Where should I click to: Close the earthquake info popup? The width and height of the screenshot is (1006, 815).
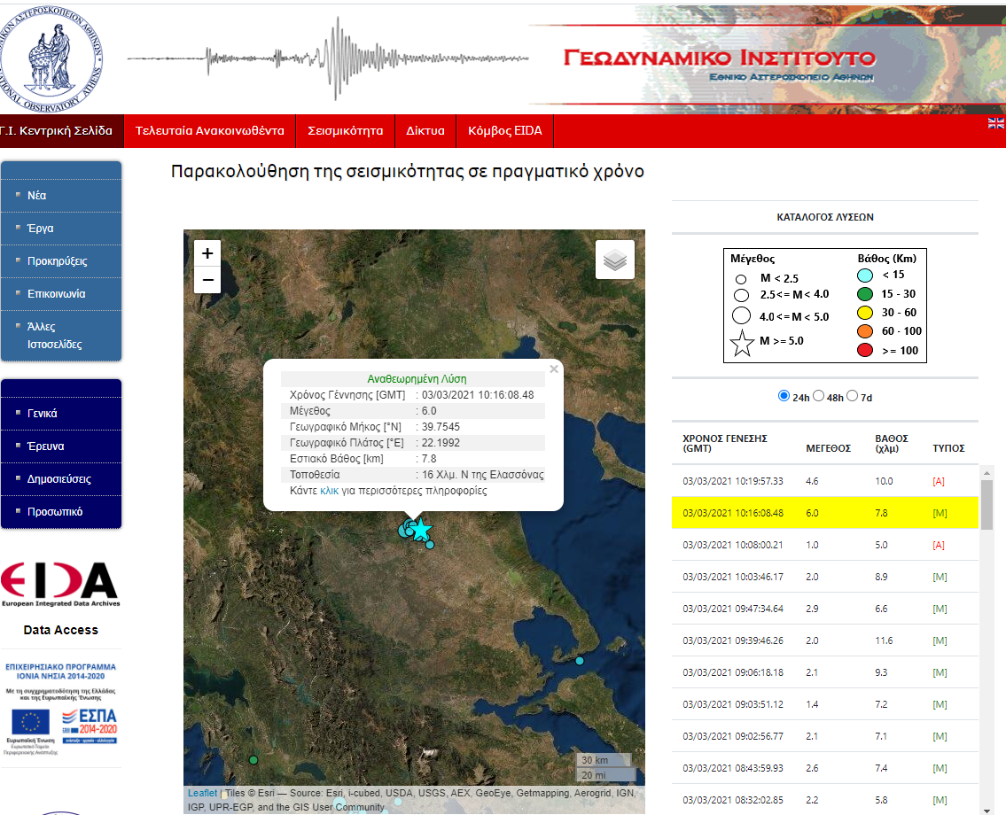[554, 369]
